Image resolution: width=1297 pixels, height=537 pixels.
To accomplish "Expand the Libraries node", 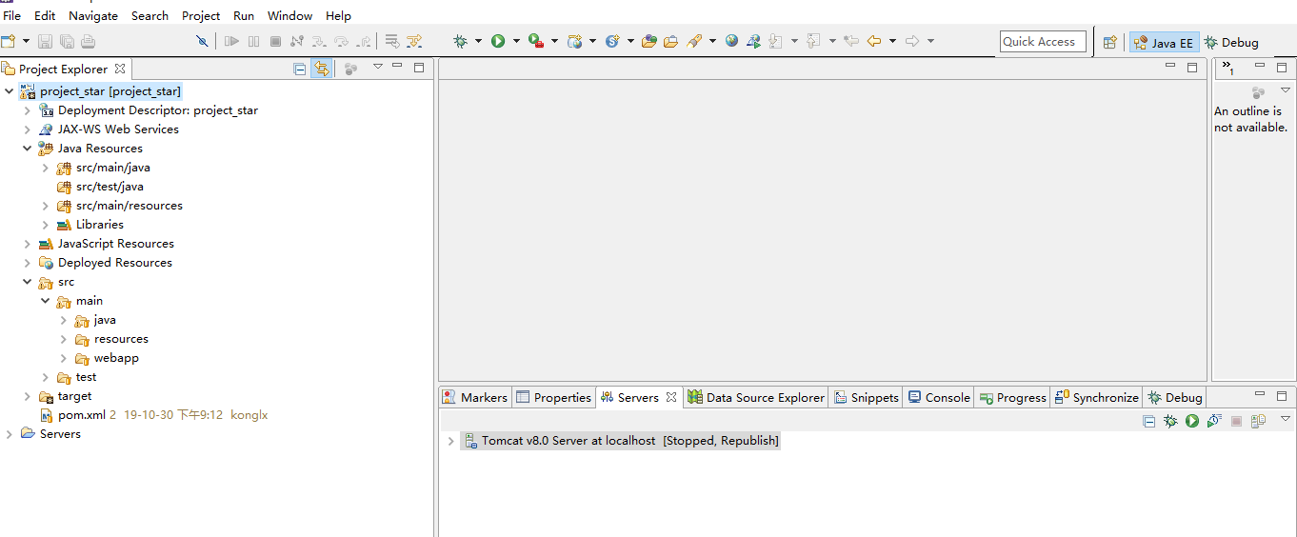I will coord(45,225).
